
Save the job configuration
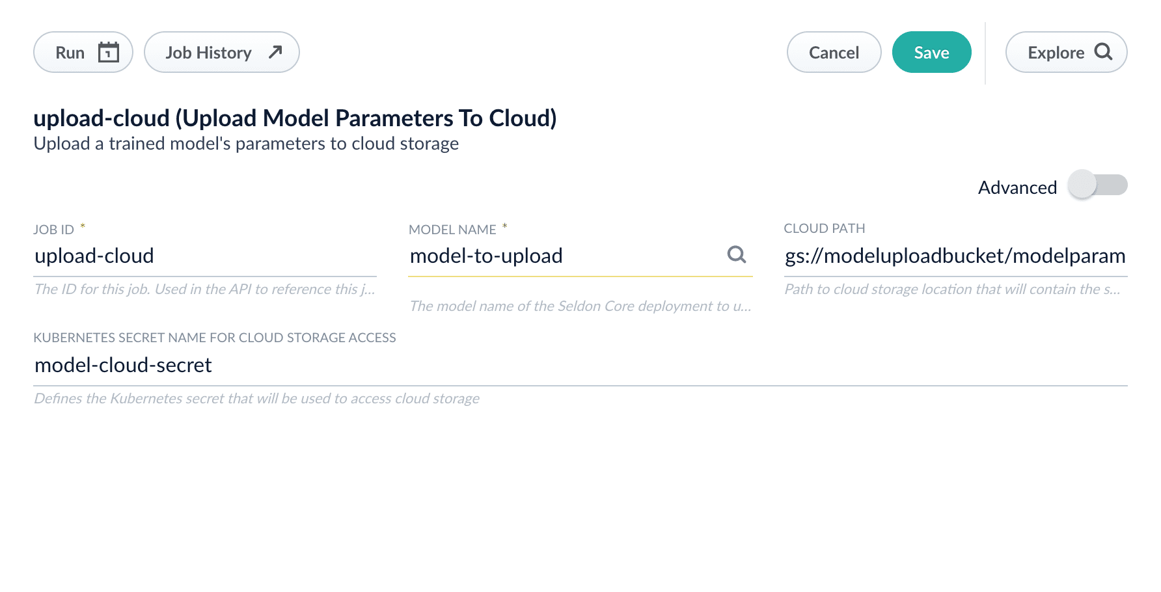pos(931,52)
